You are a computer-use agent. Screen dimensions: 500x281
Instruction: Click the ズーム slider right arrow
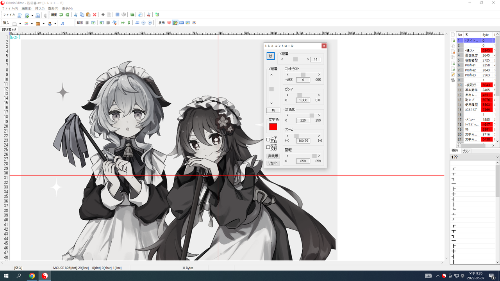point(319,135)
